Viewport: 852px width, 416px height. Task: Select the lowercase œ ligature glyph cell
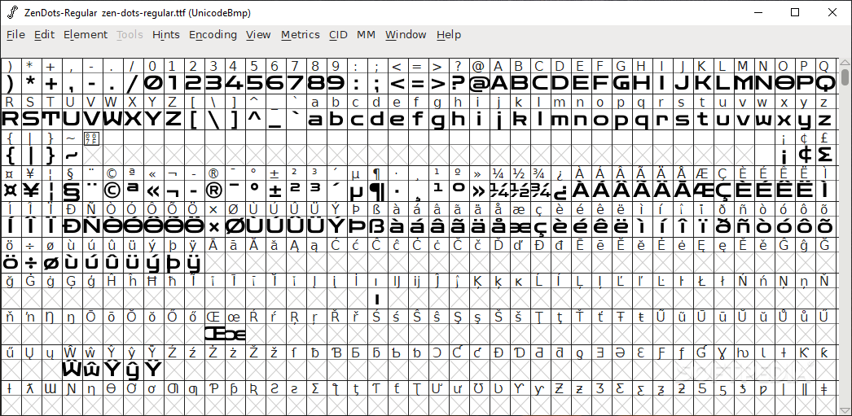click(x=234, y=334)
